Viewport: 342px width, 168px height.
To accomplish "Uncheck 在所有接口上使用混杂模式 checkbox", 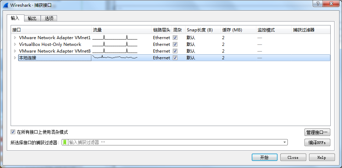I will [13, 132].
